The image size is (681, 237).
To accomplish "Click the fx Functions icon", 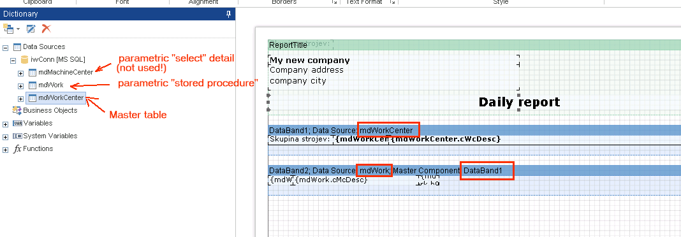I will point(17,149).
